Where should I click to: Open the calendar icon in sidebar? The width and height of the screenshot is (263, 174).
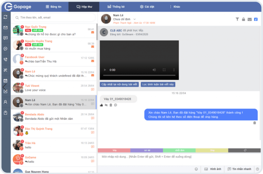(5, 81)
